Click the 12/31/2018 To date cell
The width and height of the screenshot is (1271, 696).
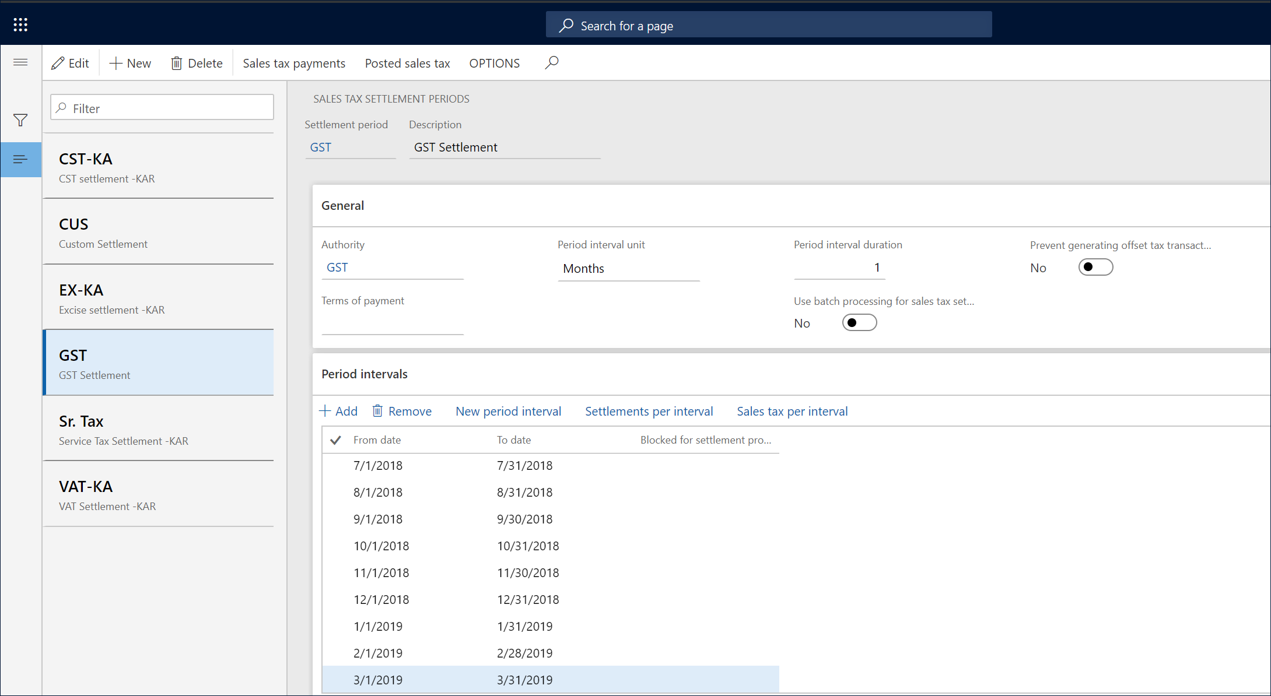tap(528, 599)
